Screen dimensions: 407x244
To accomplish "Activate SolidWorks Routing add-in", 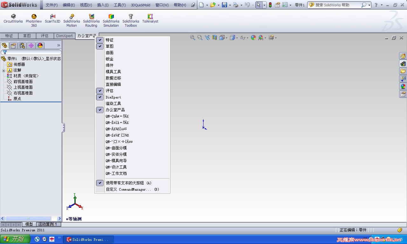I will [91, 21].
